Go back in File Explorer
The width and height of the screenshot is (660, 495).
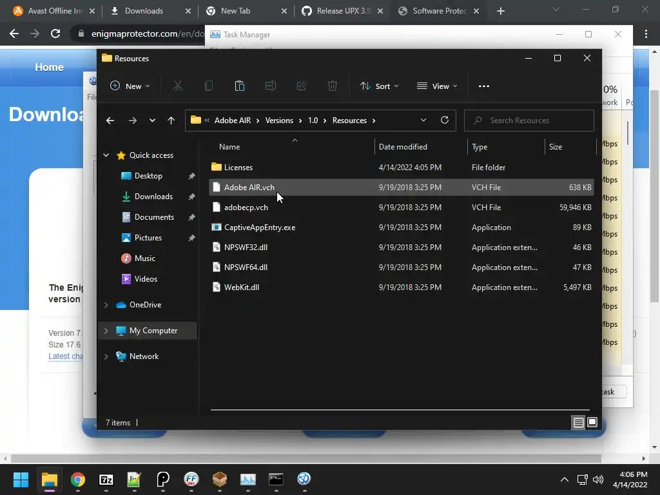click(110, 121)
